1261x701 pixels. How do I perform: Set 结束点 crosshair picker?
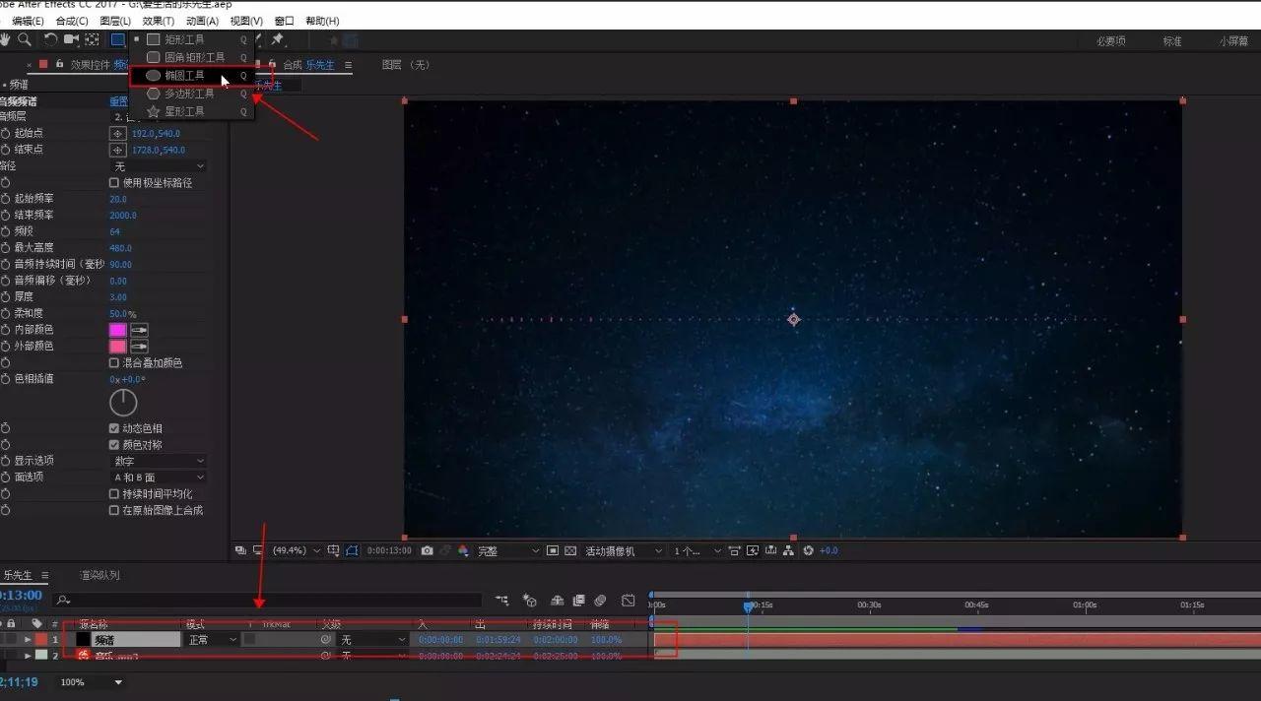pyautogui.click(x=117, y=150)
